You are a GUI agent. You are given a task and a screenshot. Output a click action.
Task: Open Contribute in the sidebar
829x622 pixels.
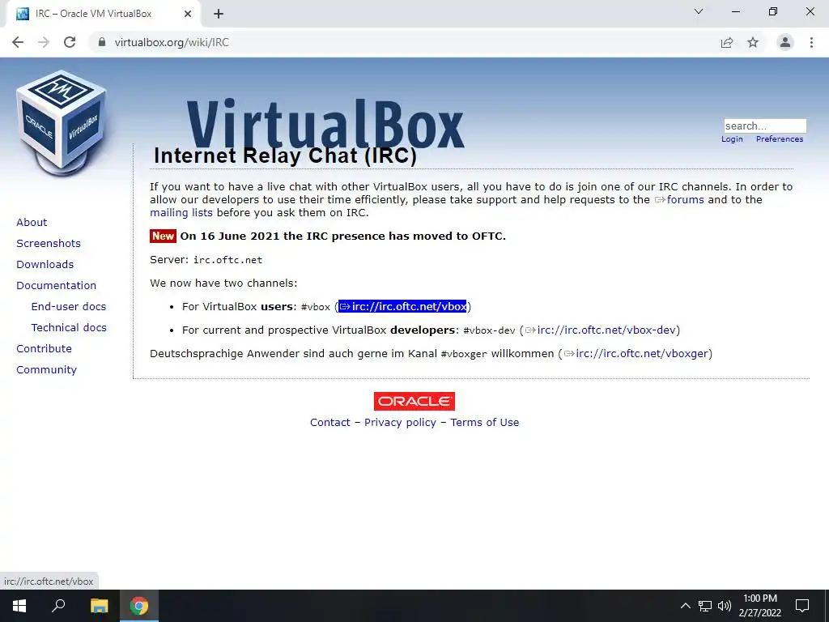tap(44, 348)
